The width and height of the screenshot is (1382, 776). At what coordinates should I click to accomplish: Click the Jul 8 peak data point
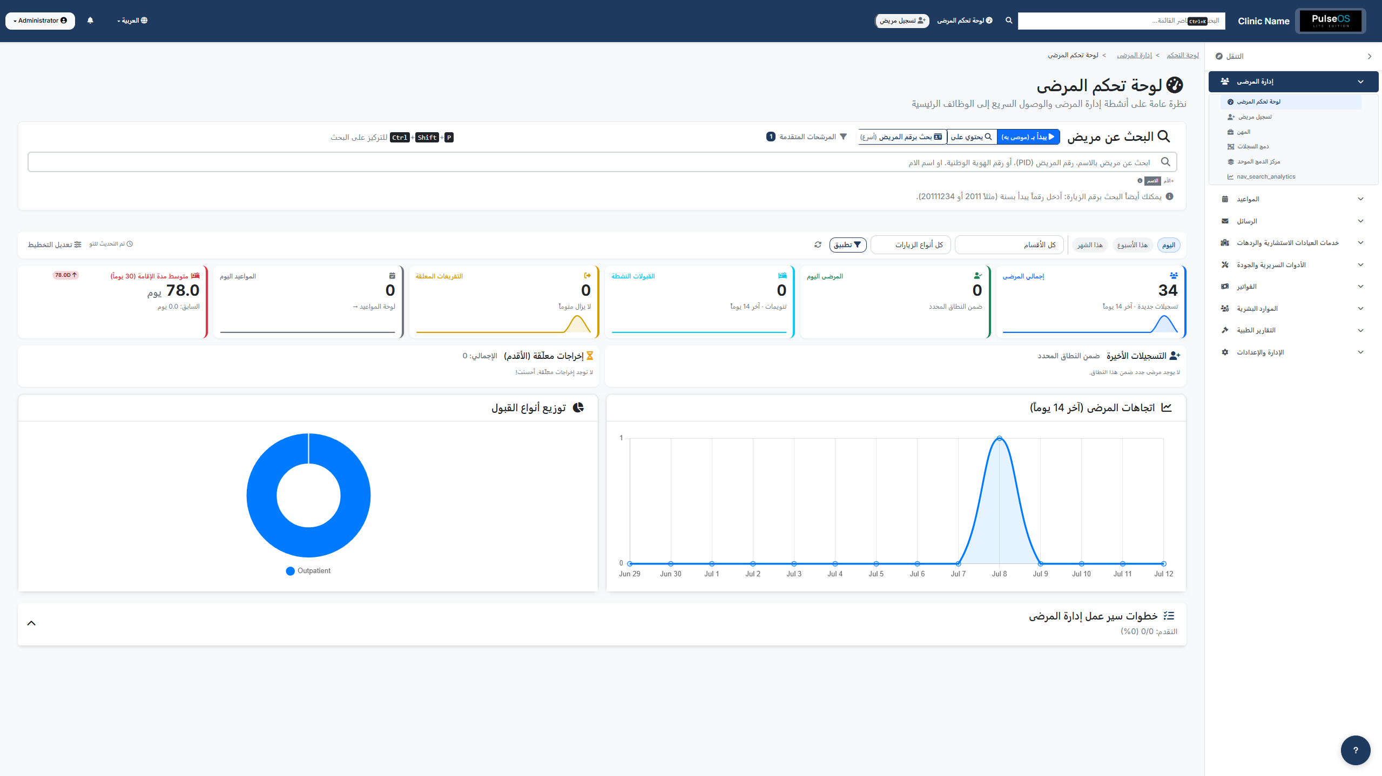[x=999, y=438]
